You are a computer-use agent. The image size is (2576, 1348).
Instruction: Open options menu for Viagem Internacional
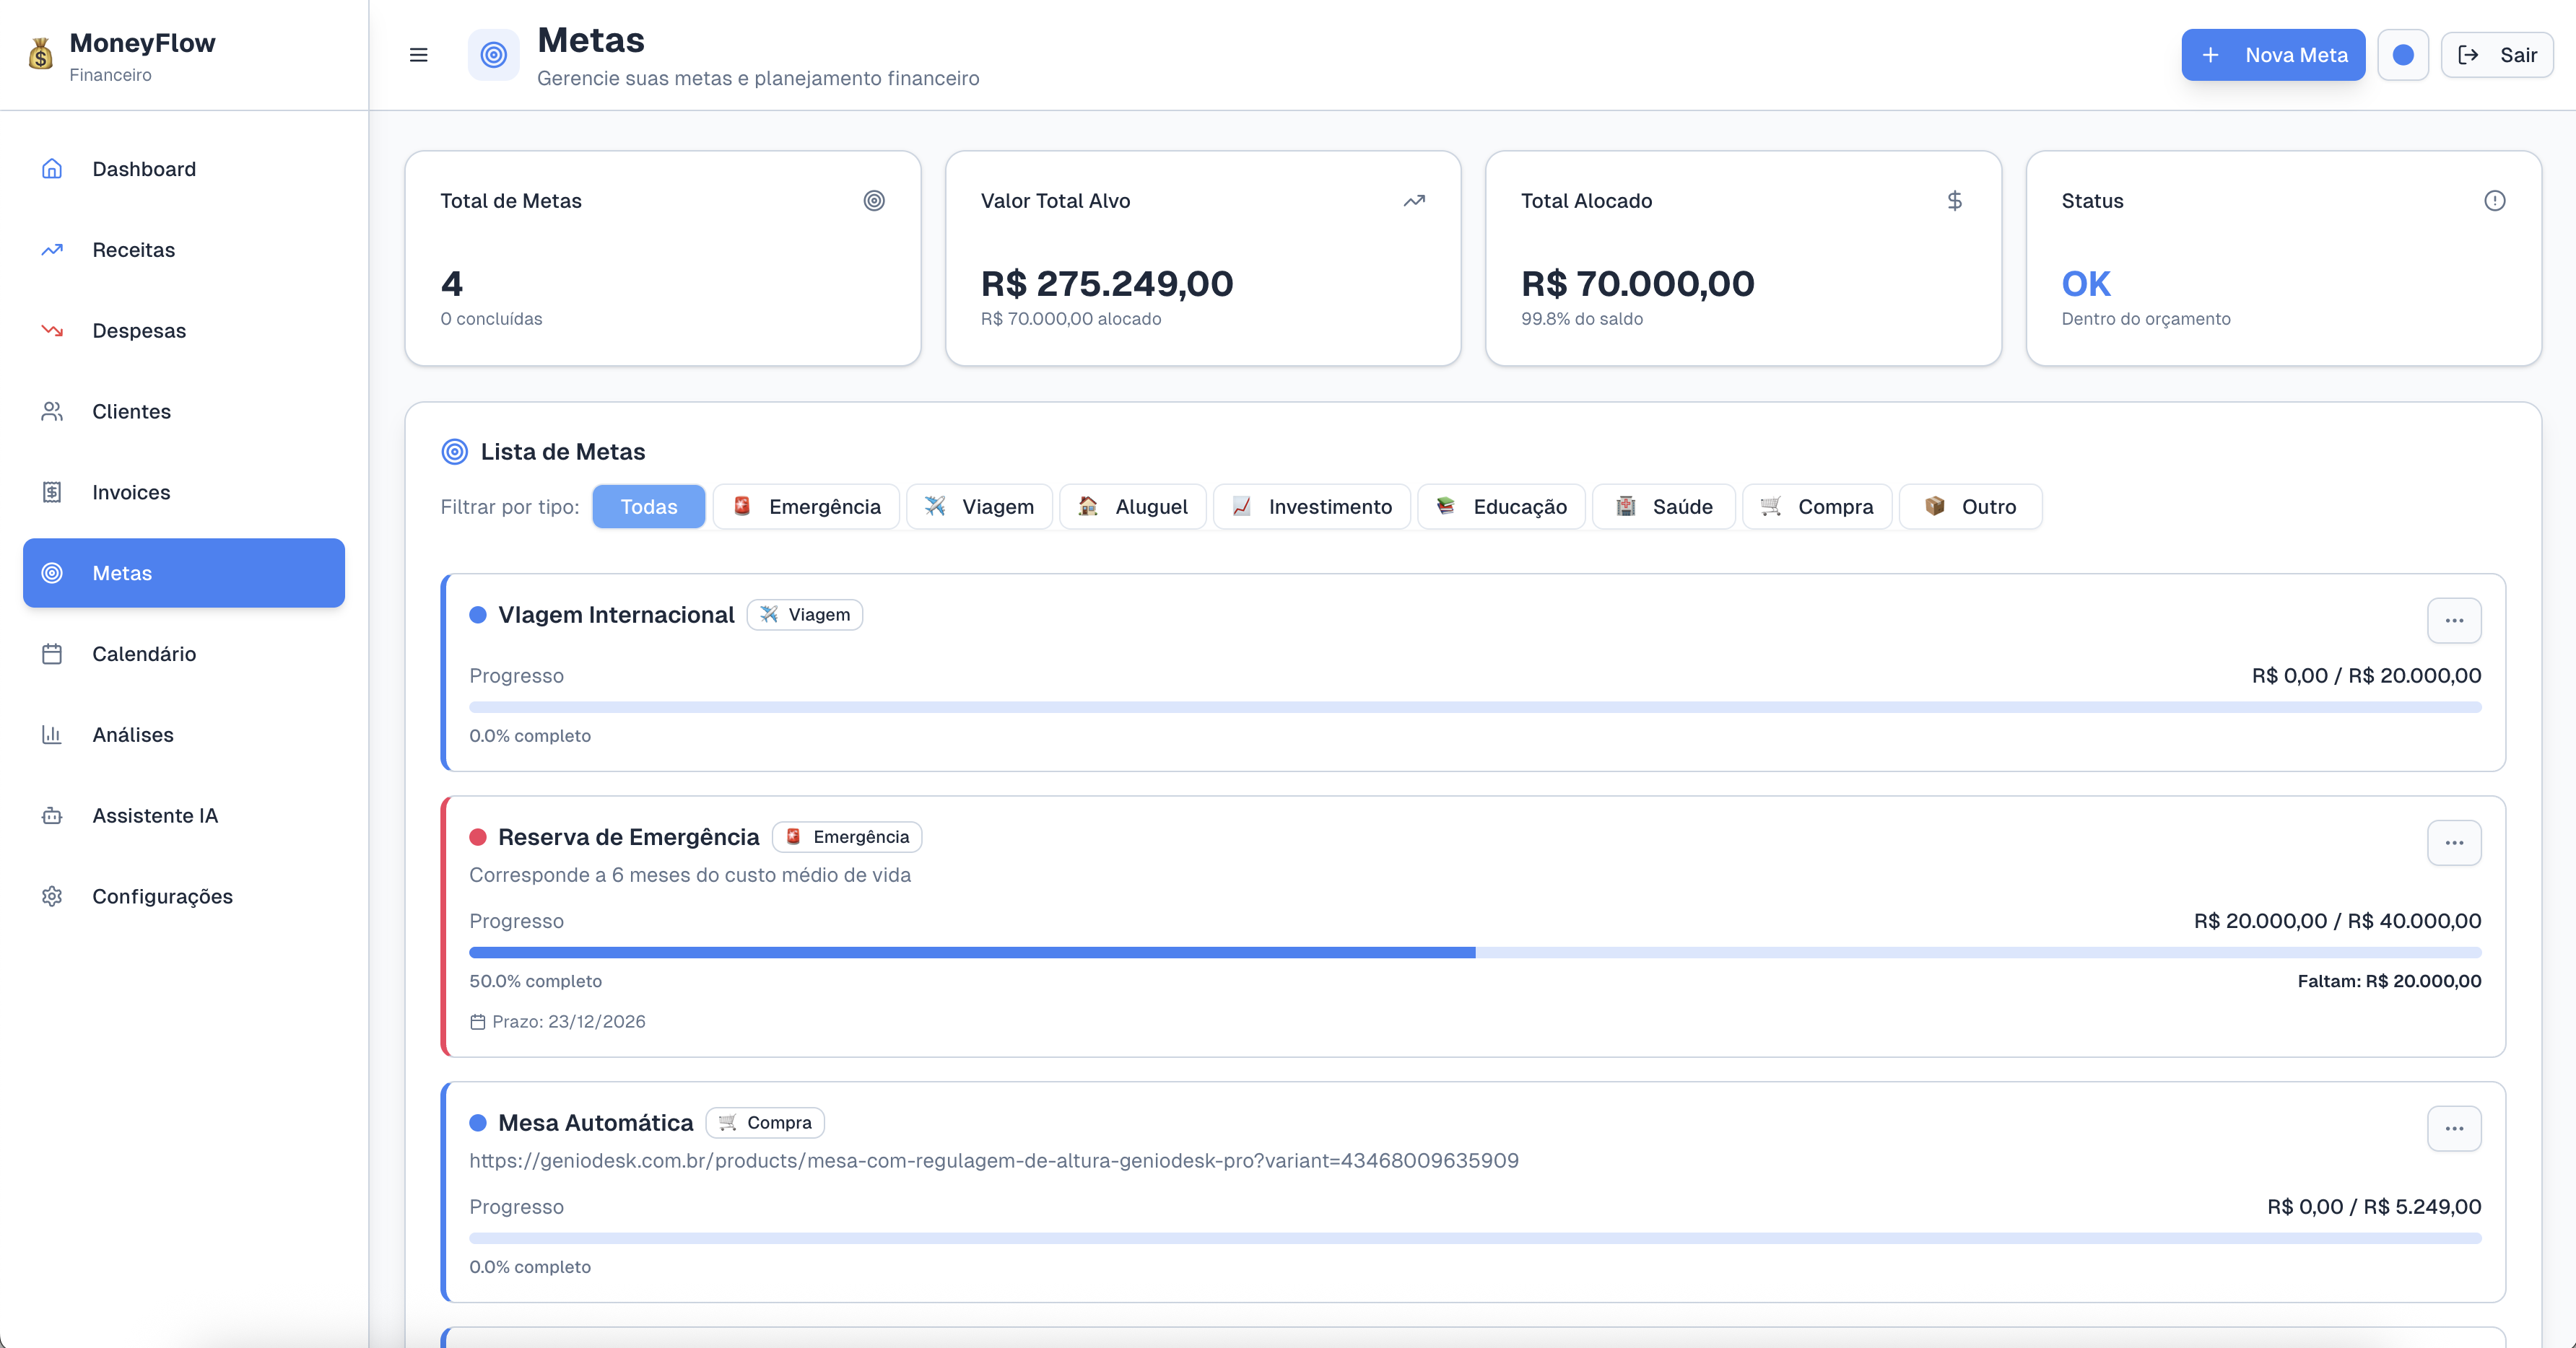(2454, 621)
